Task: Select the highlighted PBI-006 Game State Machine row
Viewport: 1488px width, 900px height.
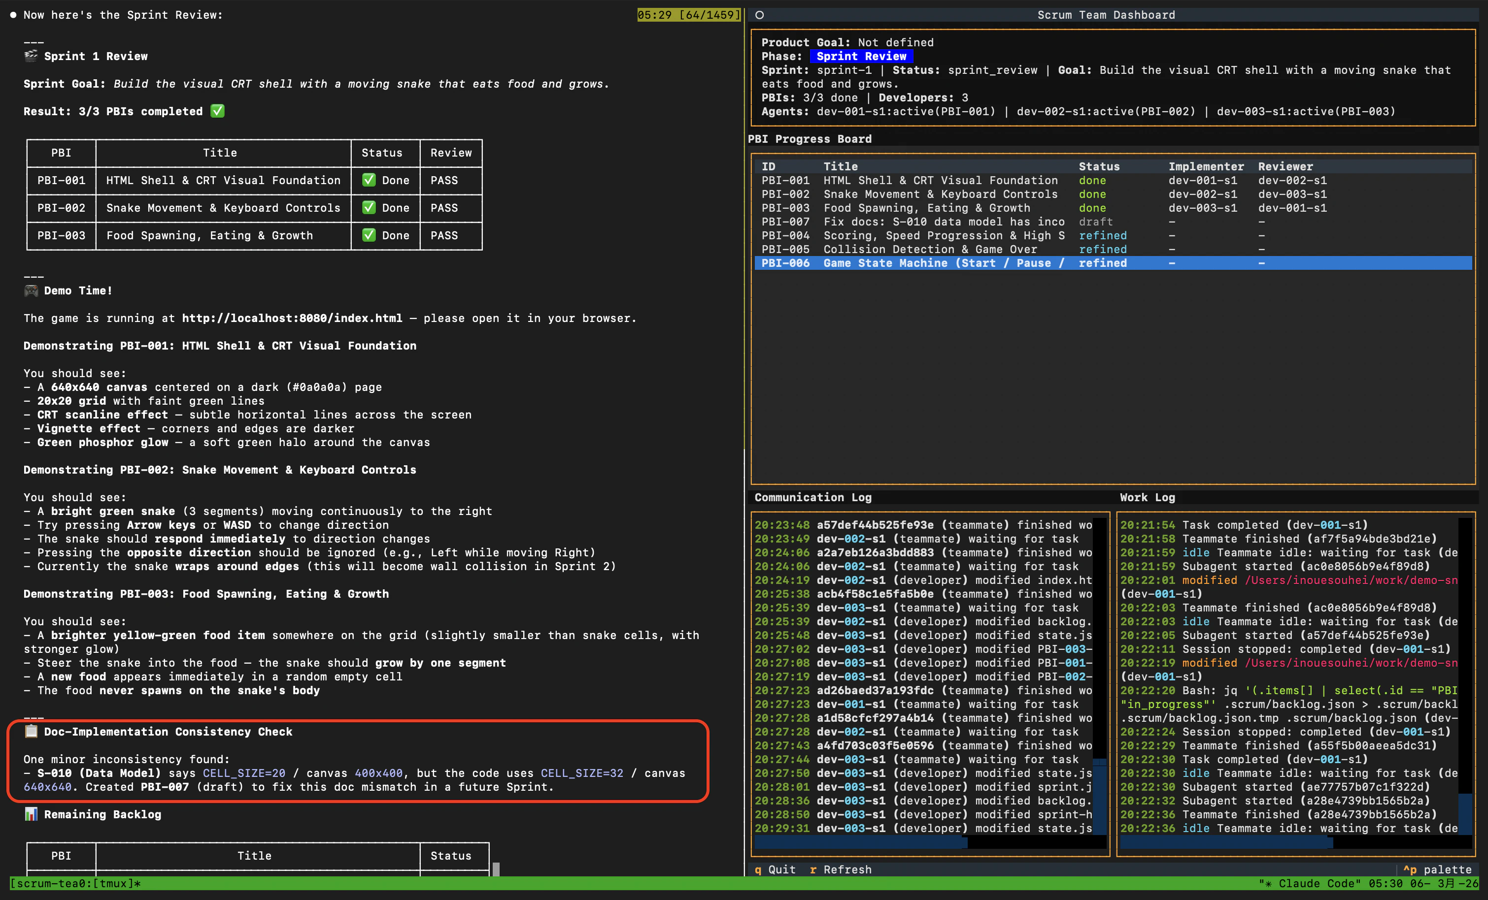Action: point(1113,263)
